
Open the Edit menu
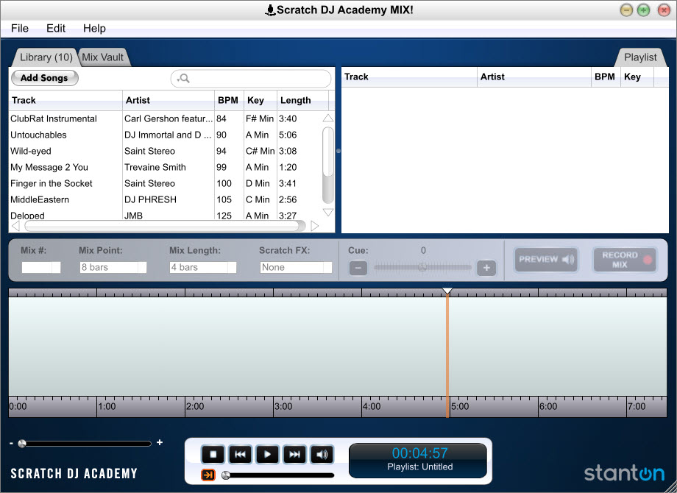pos(56,29)
